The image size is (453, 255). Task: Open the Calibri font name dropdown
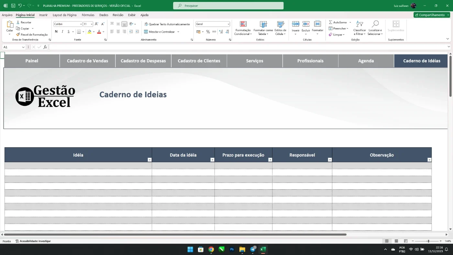coord(81,24)
